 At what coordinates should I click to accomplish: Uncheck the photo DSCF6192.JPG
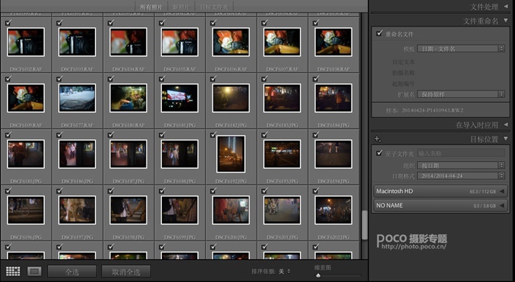pyautogui.click(x=213, y=135)
